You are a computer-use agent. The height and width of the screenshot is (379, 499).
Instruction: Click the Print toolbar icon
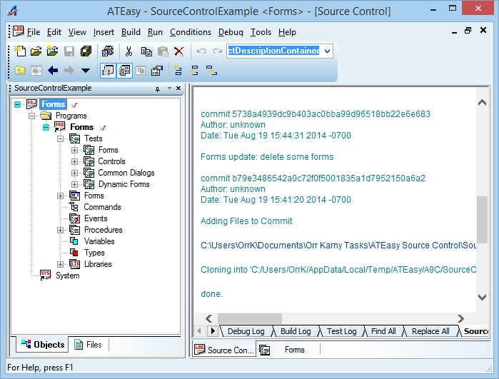click(x=108, y=51)
